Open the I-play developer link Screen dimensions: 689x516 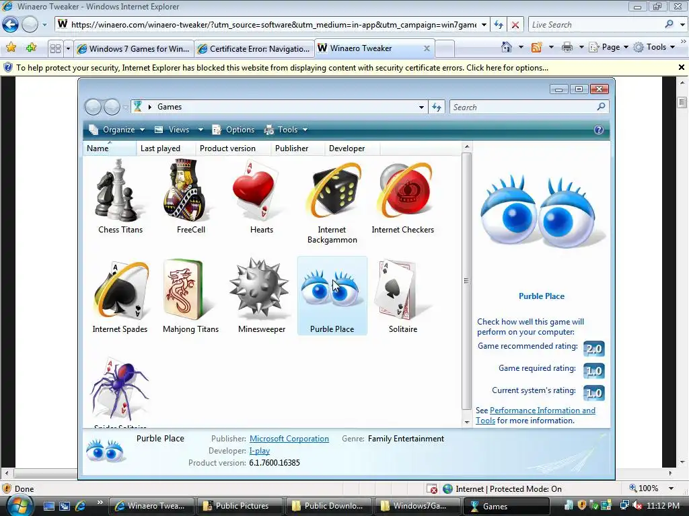click(259, 451)
